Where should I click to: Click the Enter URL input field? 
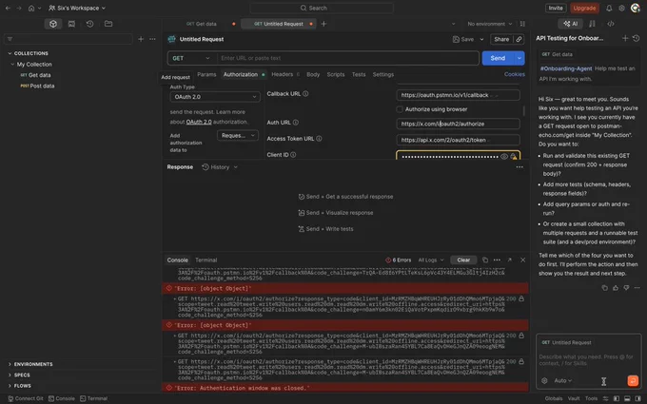point(348,58)
